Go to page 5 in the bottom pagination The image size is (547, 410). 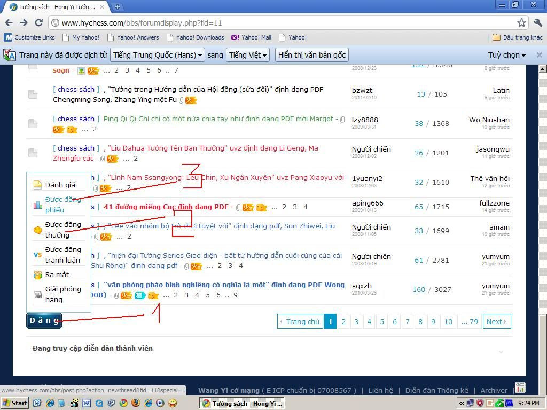point(381,321)
